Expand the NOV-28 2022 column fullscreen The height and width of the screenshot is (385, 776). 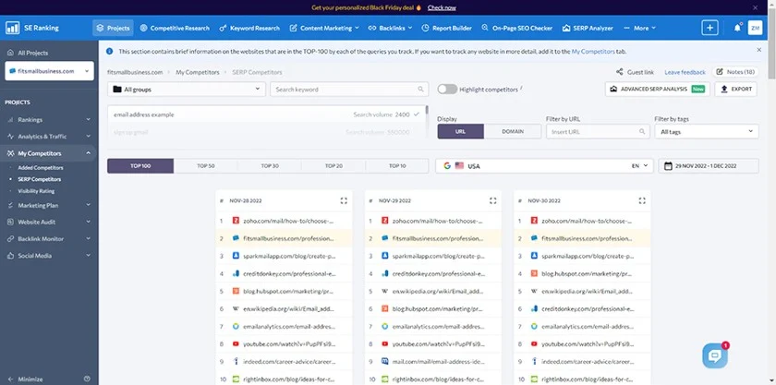click(344, 201)
